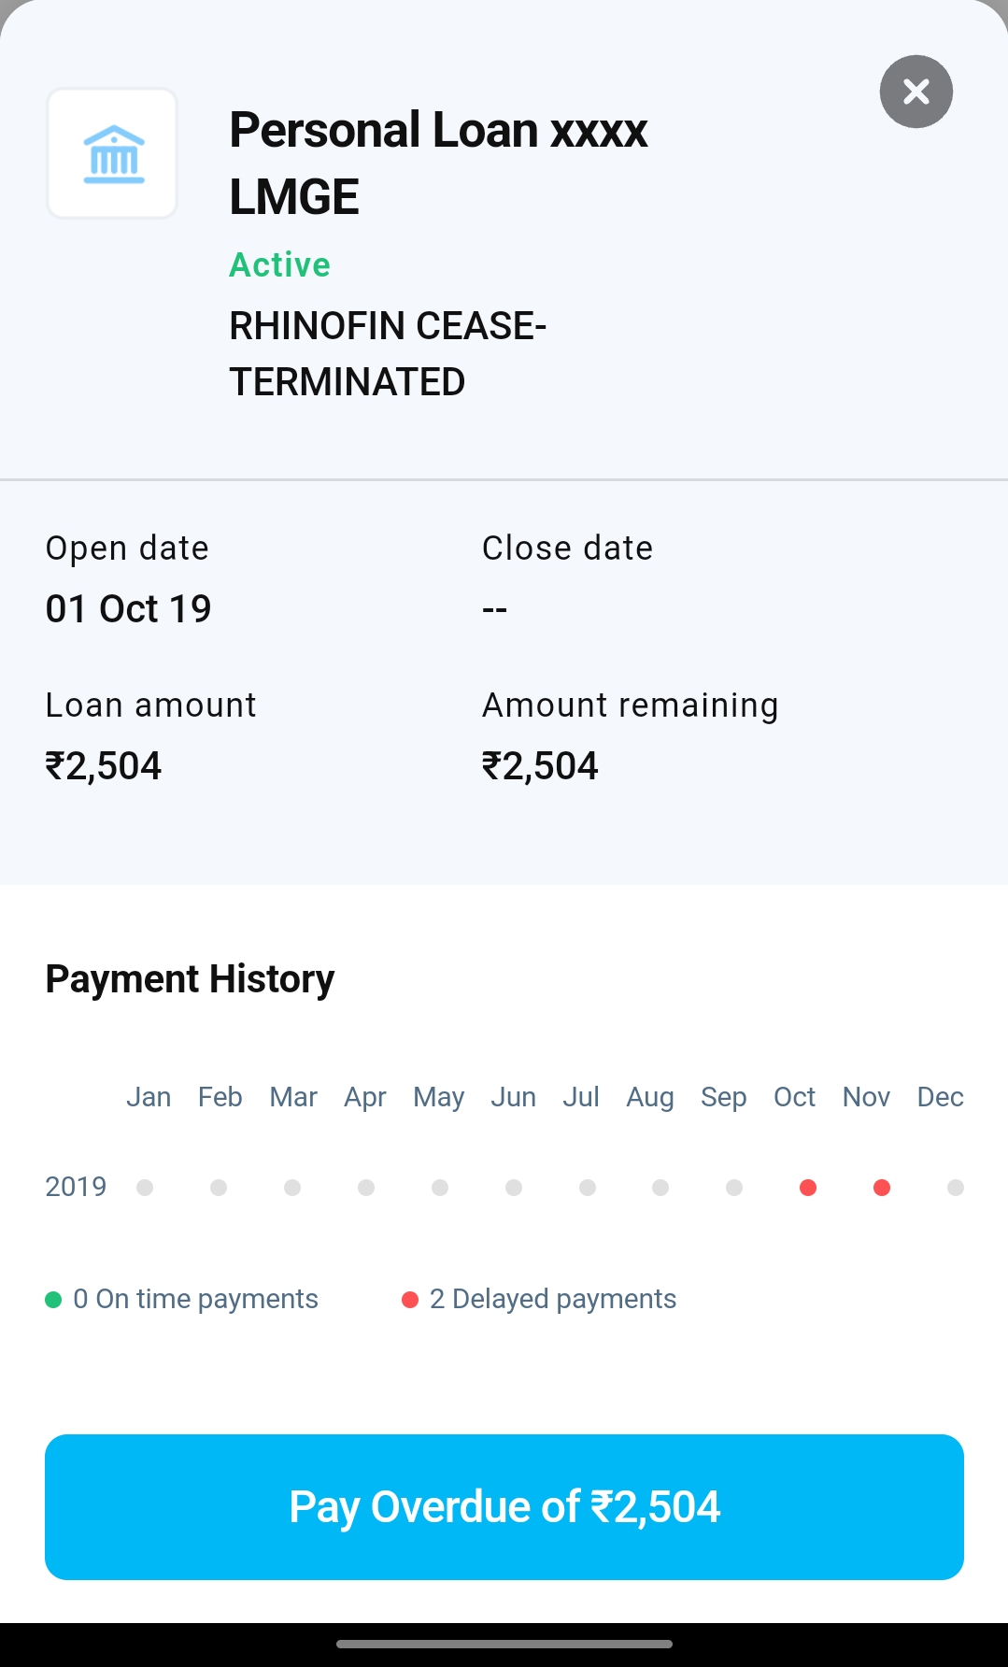Tap the open date value 01 Oct 19
Screen dimensions: 1008x1667
(128, 609)
